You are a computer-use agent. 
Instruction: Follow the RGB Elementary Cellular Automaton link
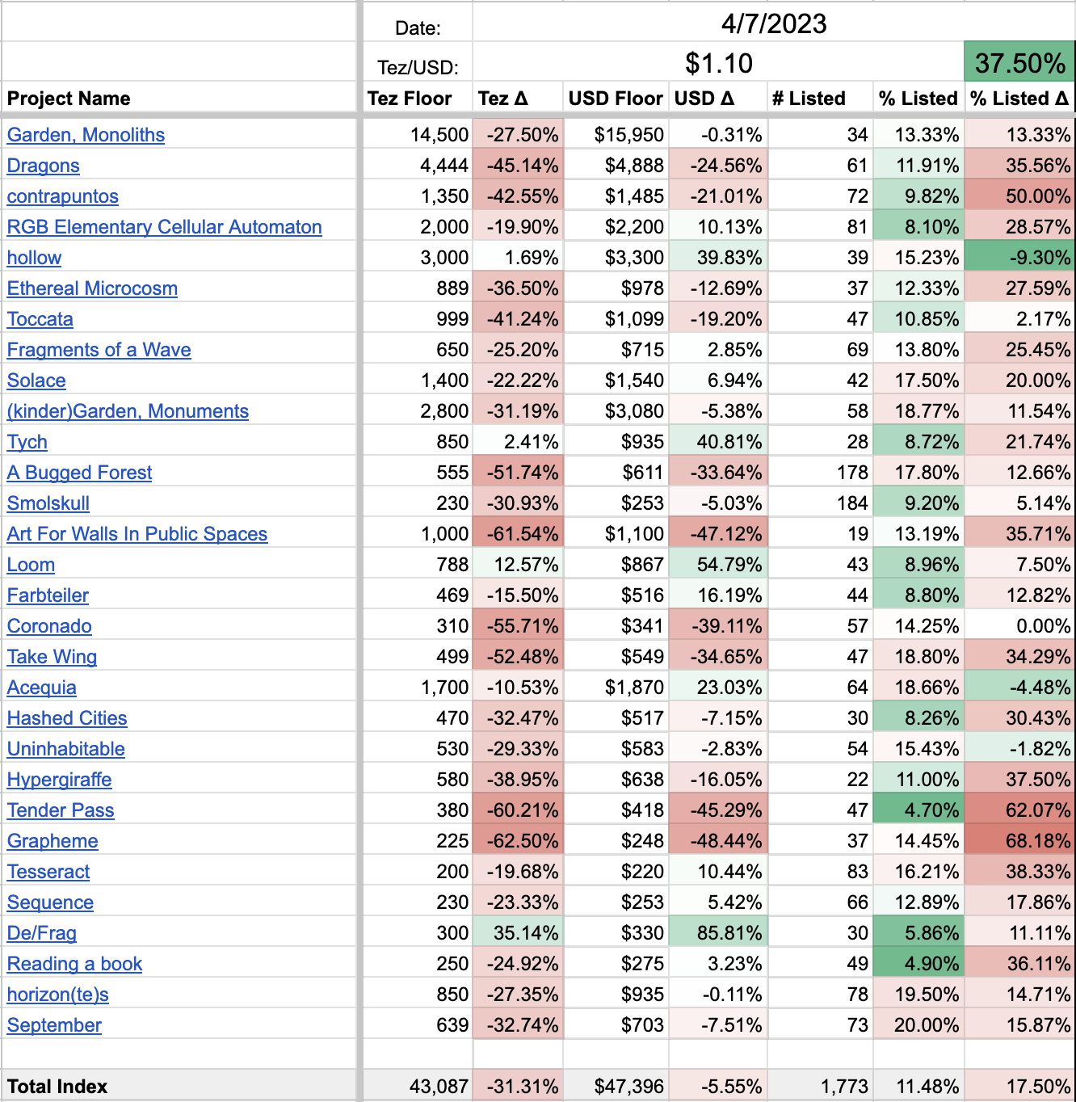(x=165, y=227)
